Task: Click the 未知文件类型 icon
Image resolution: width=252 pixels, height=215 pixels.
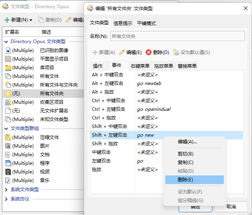Action: tap(8, 119)
